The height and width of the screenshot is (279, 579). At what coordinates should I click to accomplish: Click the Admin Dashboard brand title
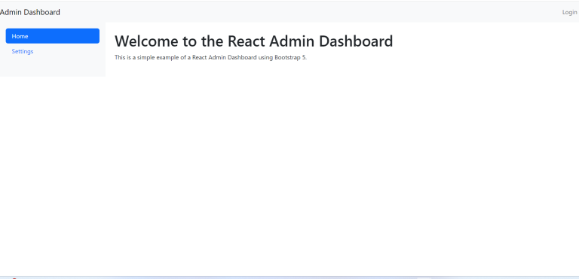[30, 12]
